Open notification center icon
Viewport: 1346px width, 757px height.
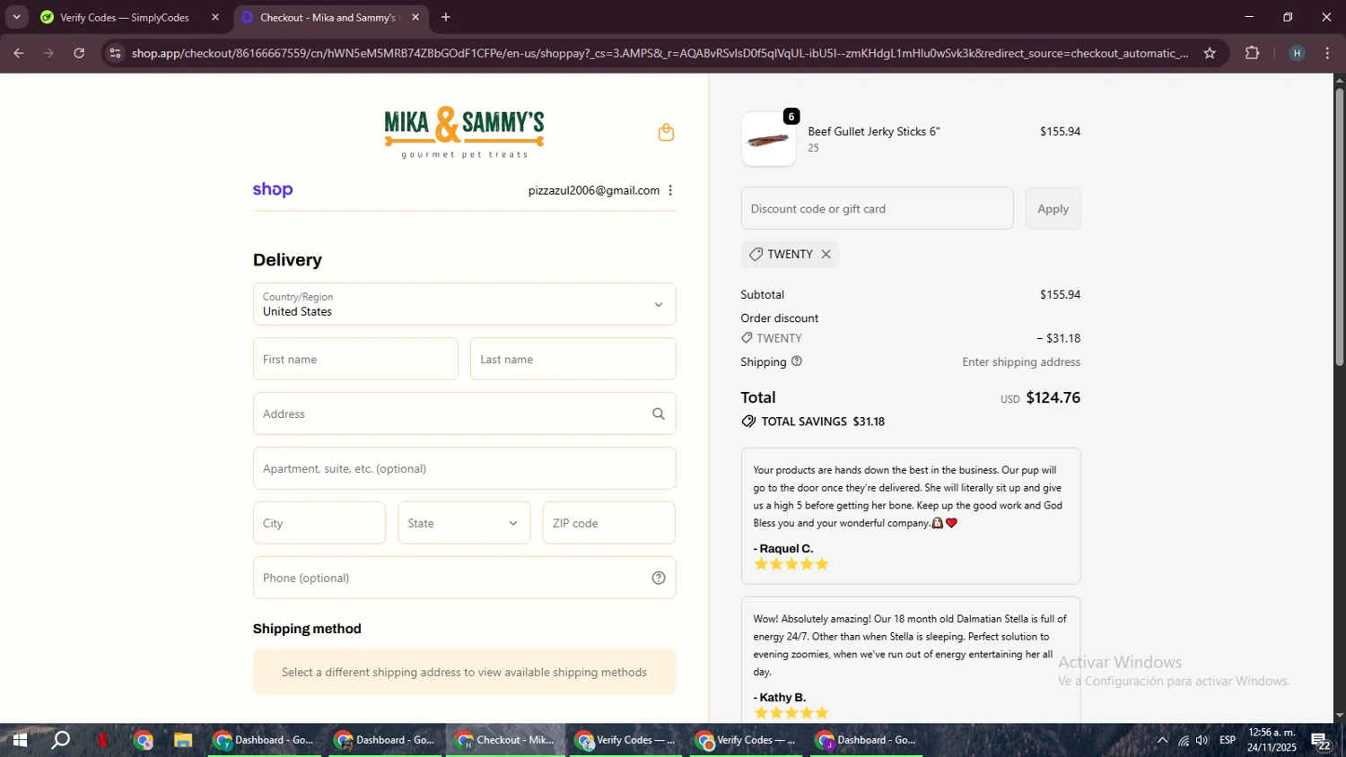coord(1322,741)
